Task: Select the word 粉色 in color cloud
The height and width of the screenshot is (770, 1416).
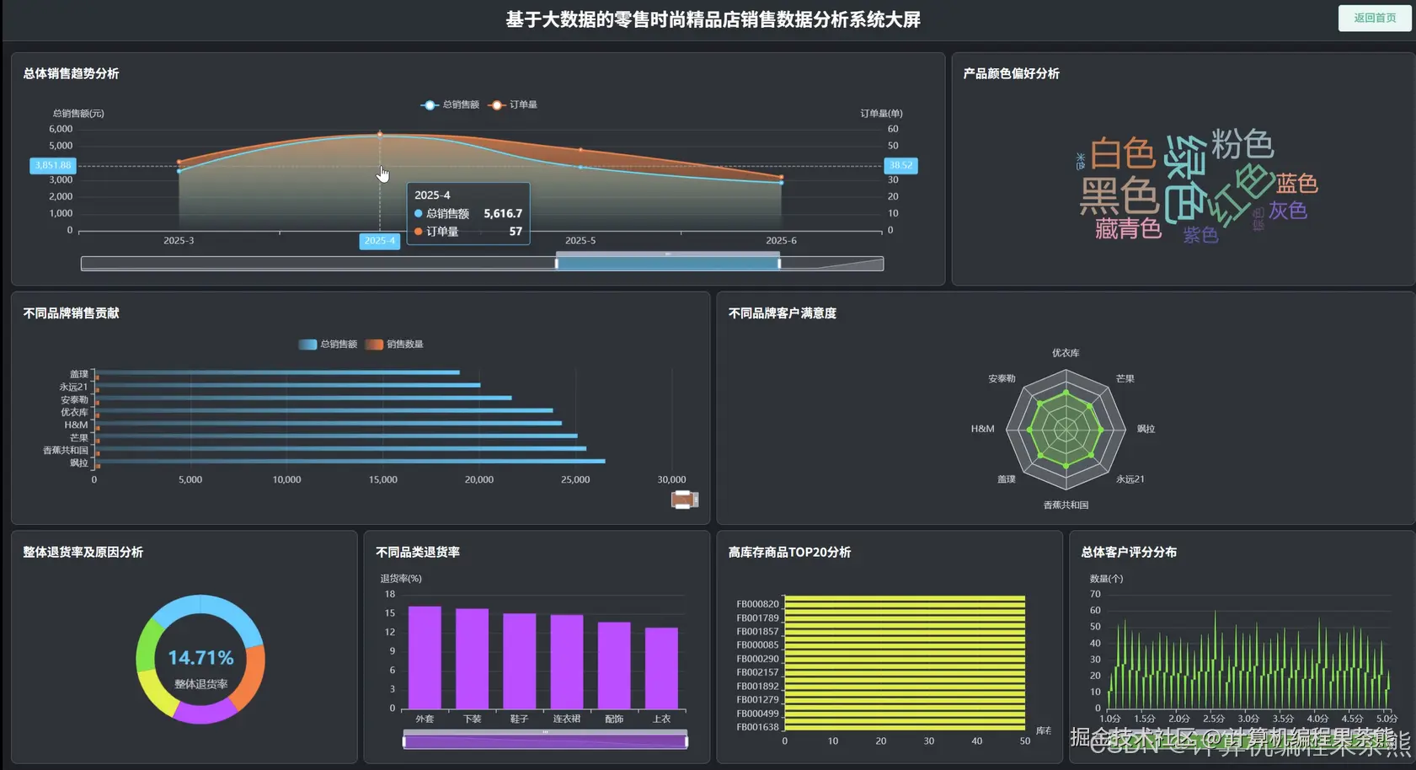Action: [1242, 144]
